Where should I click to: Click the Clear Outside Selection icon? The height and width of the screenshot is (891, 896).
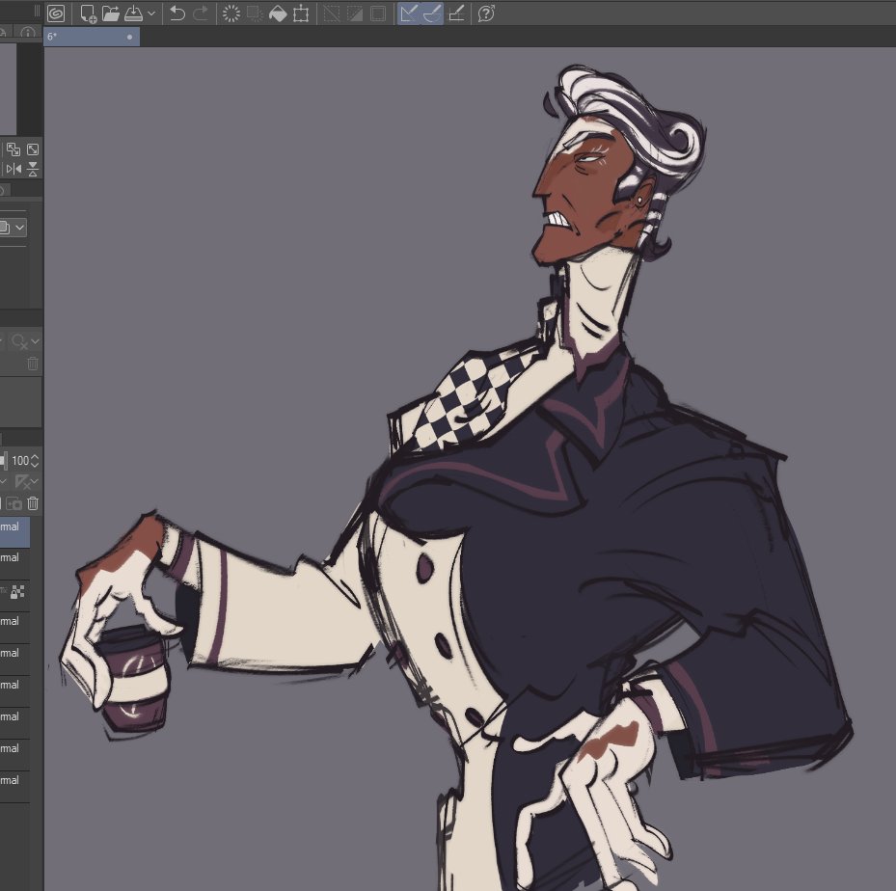[255, 13]
